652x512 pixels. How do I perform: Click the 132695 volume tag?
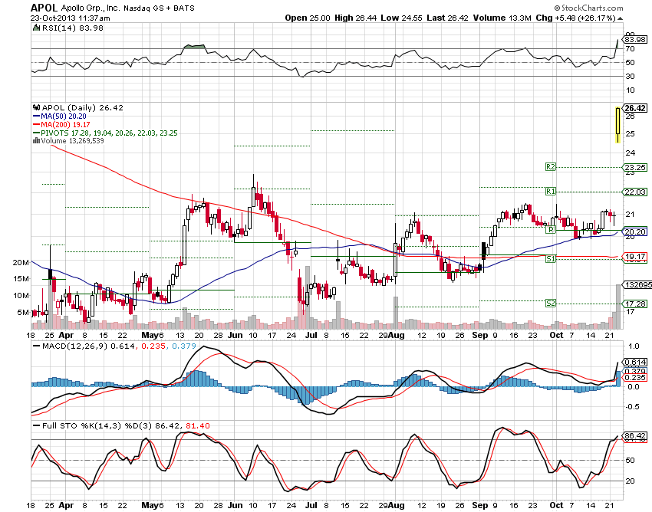click(x=637, y=284)
